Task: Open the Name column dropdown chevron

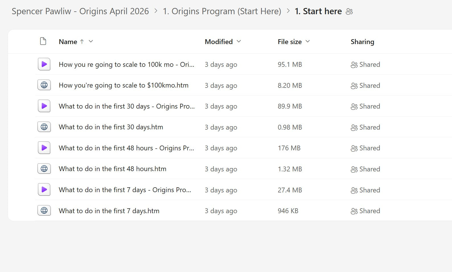Action: click(91, 41)
